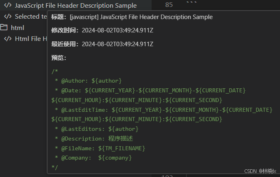This screenshot has width=280, height=177.
Task: Open the Html File H… snippet
Action: click(31, 38)
